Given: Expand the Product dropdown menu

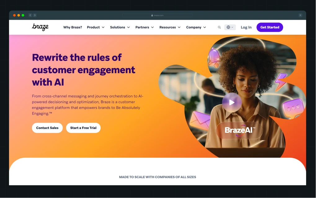Looking at the screenshot, I should [x=96, y=27].
